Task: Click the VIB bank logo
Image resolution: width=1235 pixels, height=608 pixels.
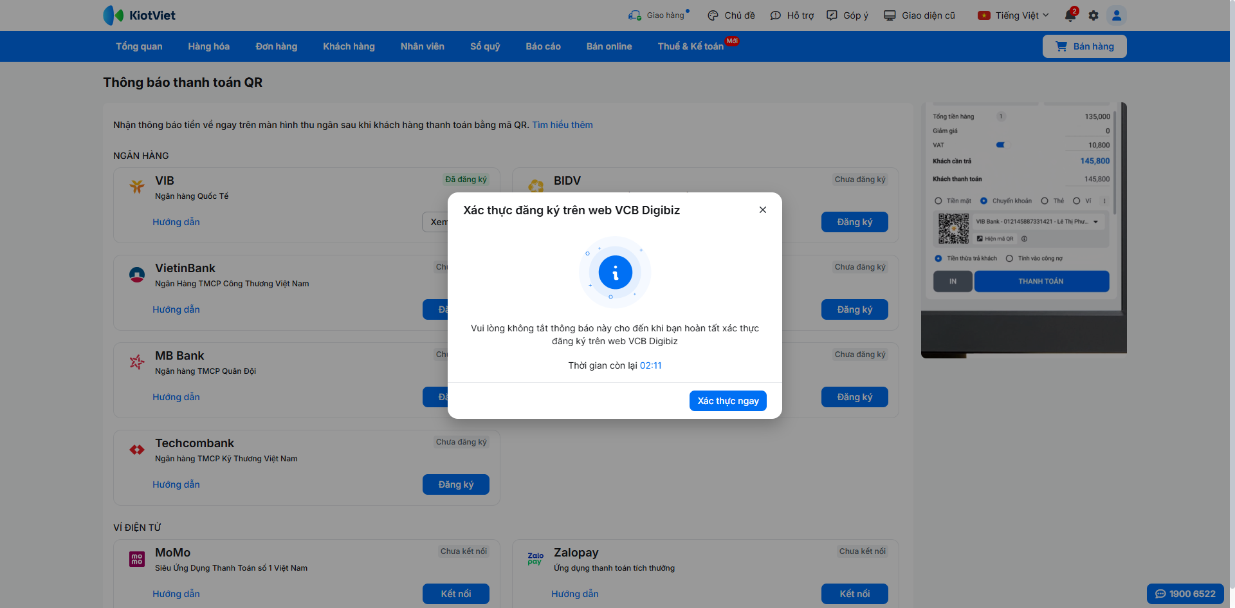Action: point(137,187)
